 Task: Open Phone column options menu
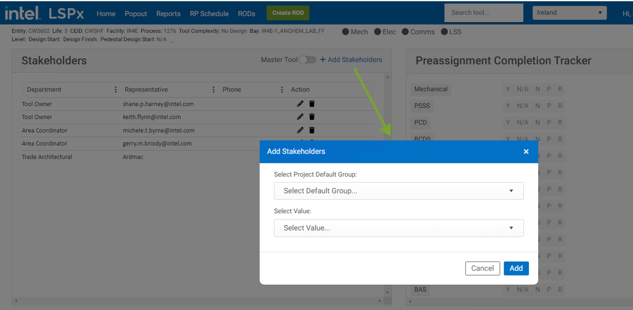point(282,90)
